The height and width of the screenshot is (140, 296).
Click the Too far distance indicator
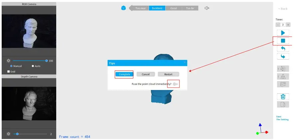(x=190, y=8)
